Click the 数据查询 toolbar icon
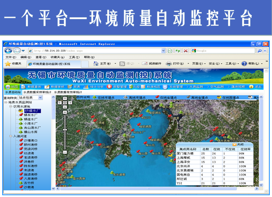 coord(32,87)
